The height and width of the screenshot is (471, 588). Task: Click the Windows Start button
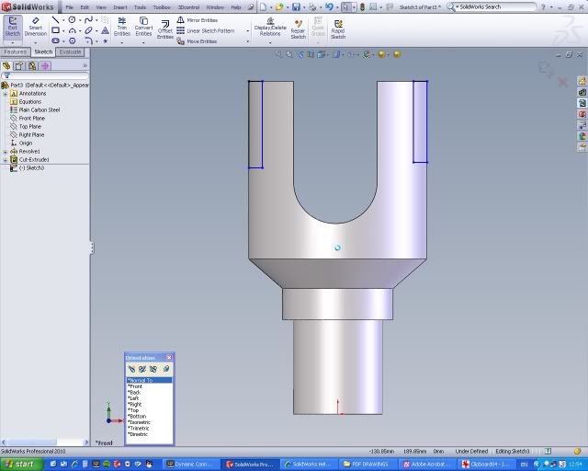coord(18,464)
